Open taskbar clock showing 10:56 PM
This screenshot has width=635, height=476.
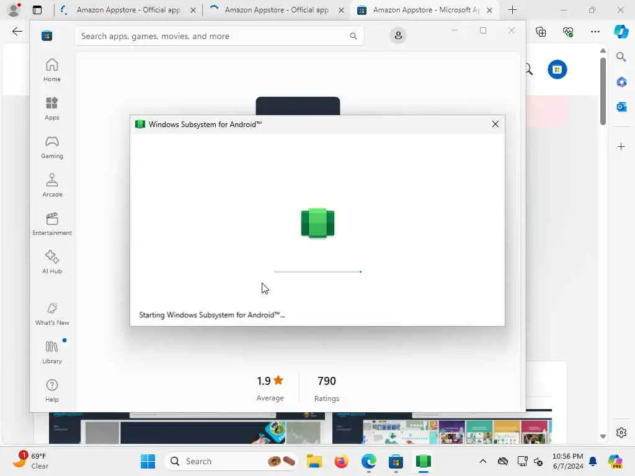tap(568, 461)
